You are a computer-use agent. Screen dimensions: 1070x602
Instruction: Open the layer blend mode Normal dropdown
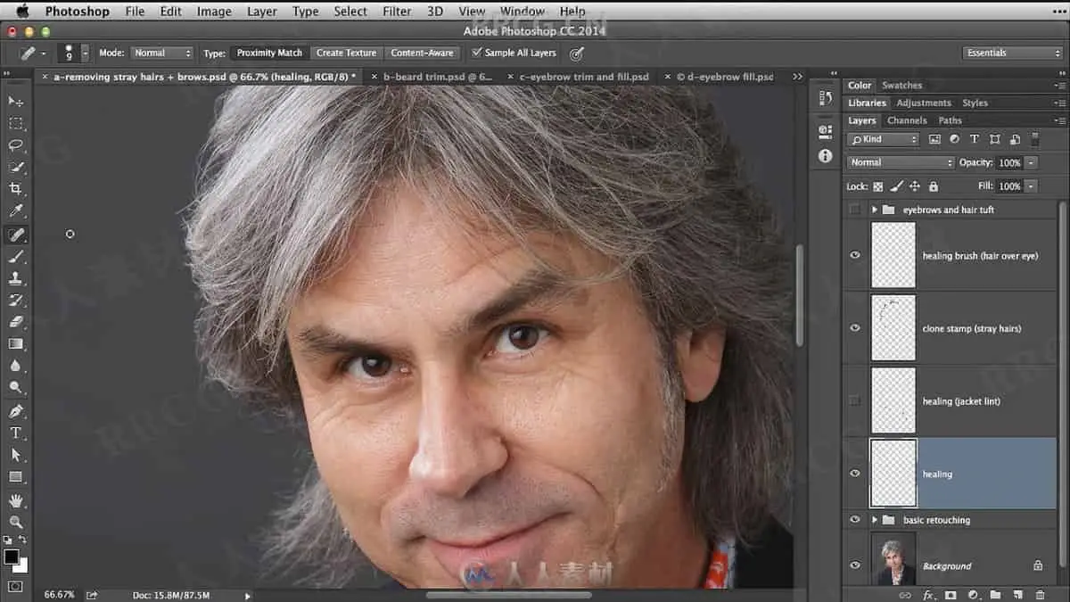tap(901, 162)
